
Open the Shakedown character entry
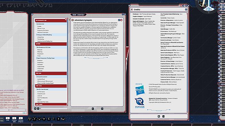click(x=41, y=69)
